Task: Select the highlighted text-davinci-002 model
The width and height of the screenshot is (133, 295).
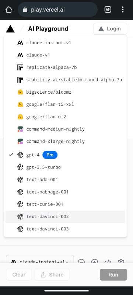Action: click(65, 216)
